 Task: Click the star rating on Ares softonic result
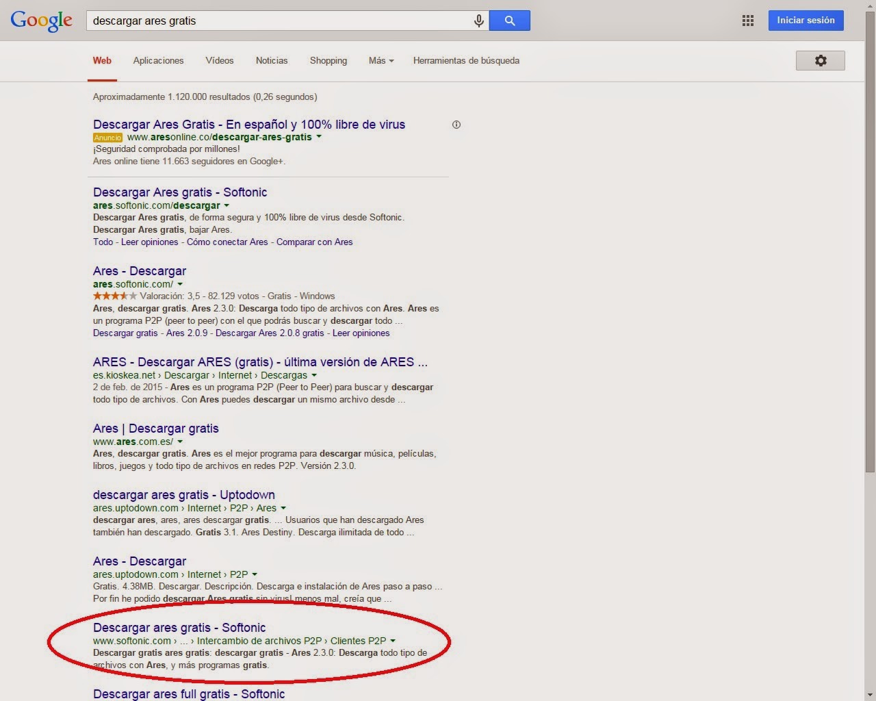click(x=115, y=296)
